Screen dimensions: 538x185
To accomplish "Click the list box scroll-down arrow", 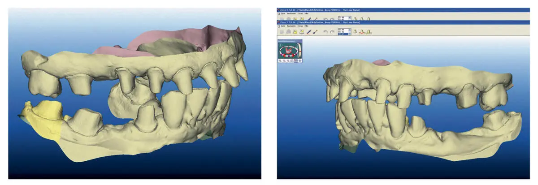I will click(350, 34).
